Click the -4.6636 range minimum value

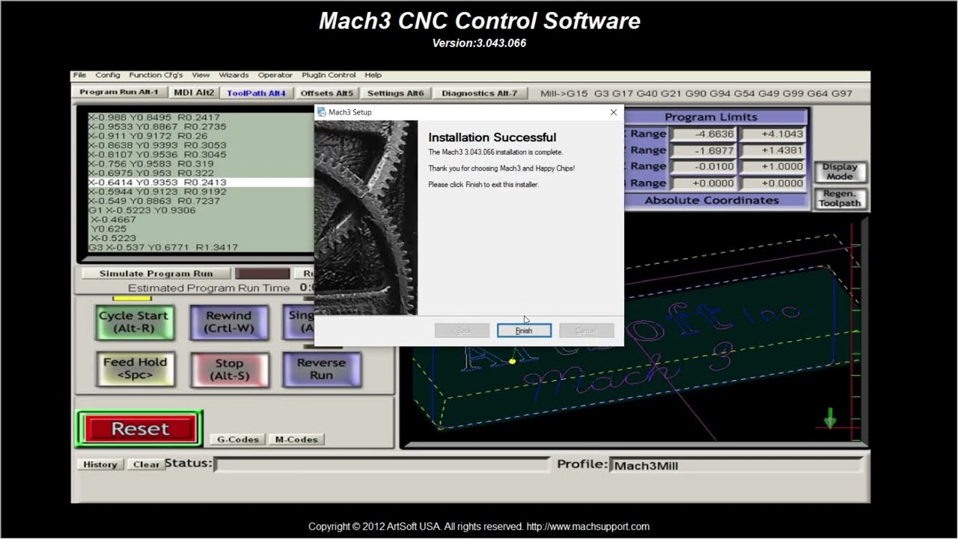[x=703, y=134]
